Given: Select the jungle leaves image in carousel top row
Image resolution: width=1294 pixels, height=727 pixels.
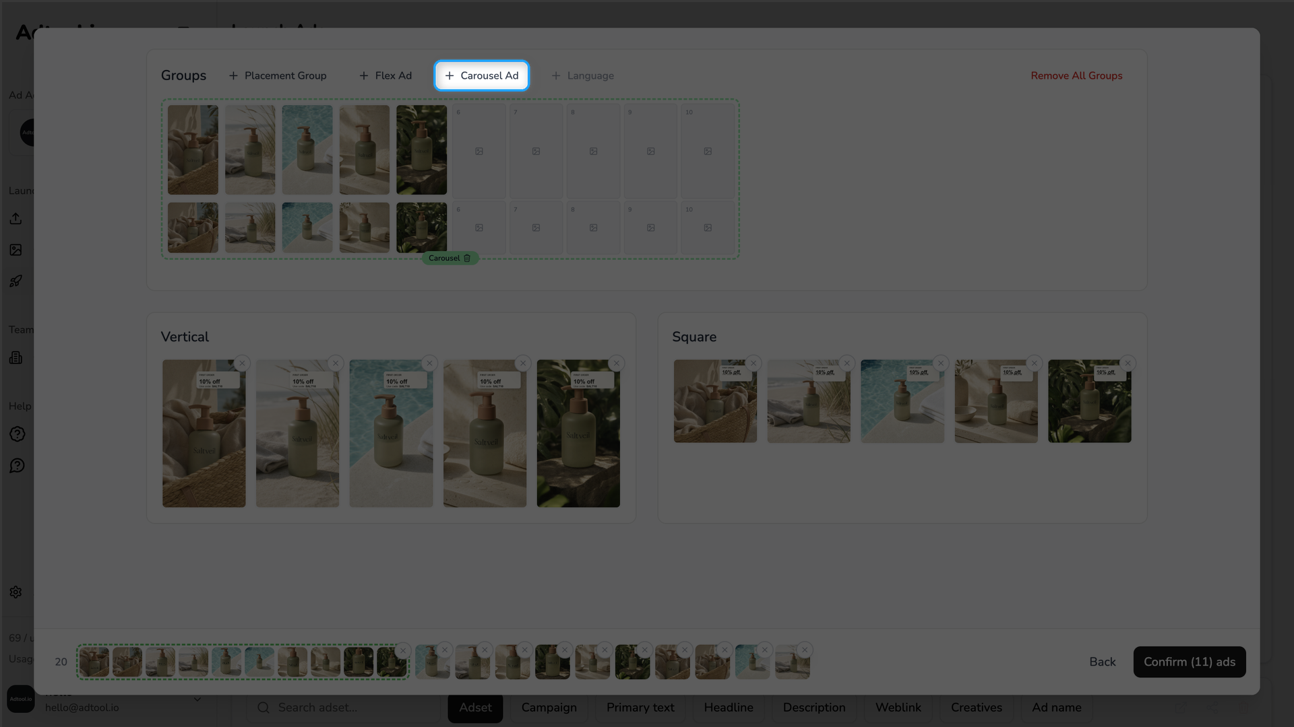Looking at the screenshot, I should pyautogui.click(x=422, y=149).
